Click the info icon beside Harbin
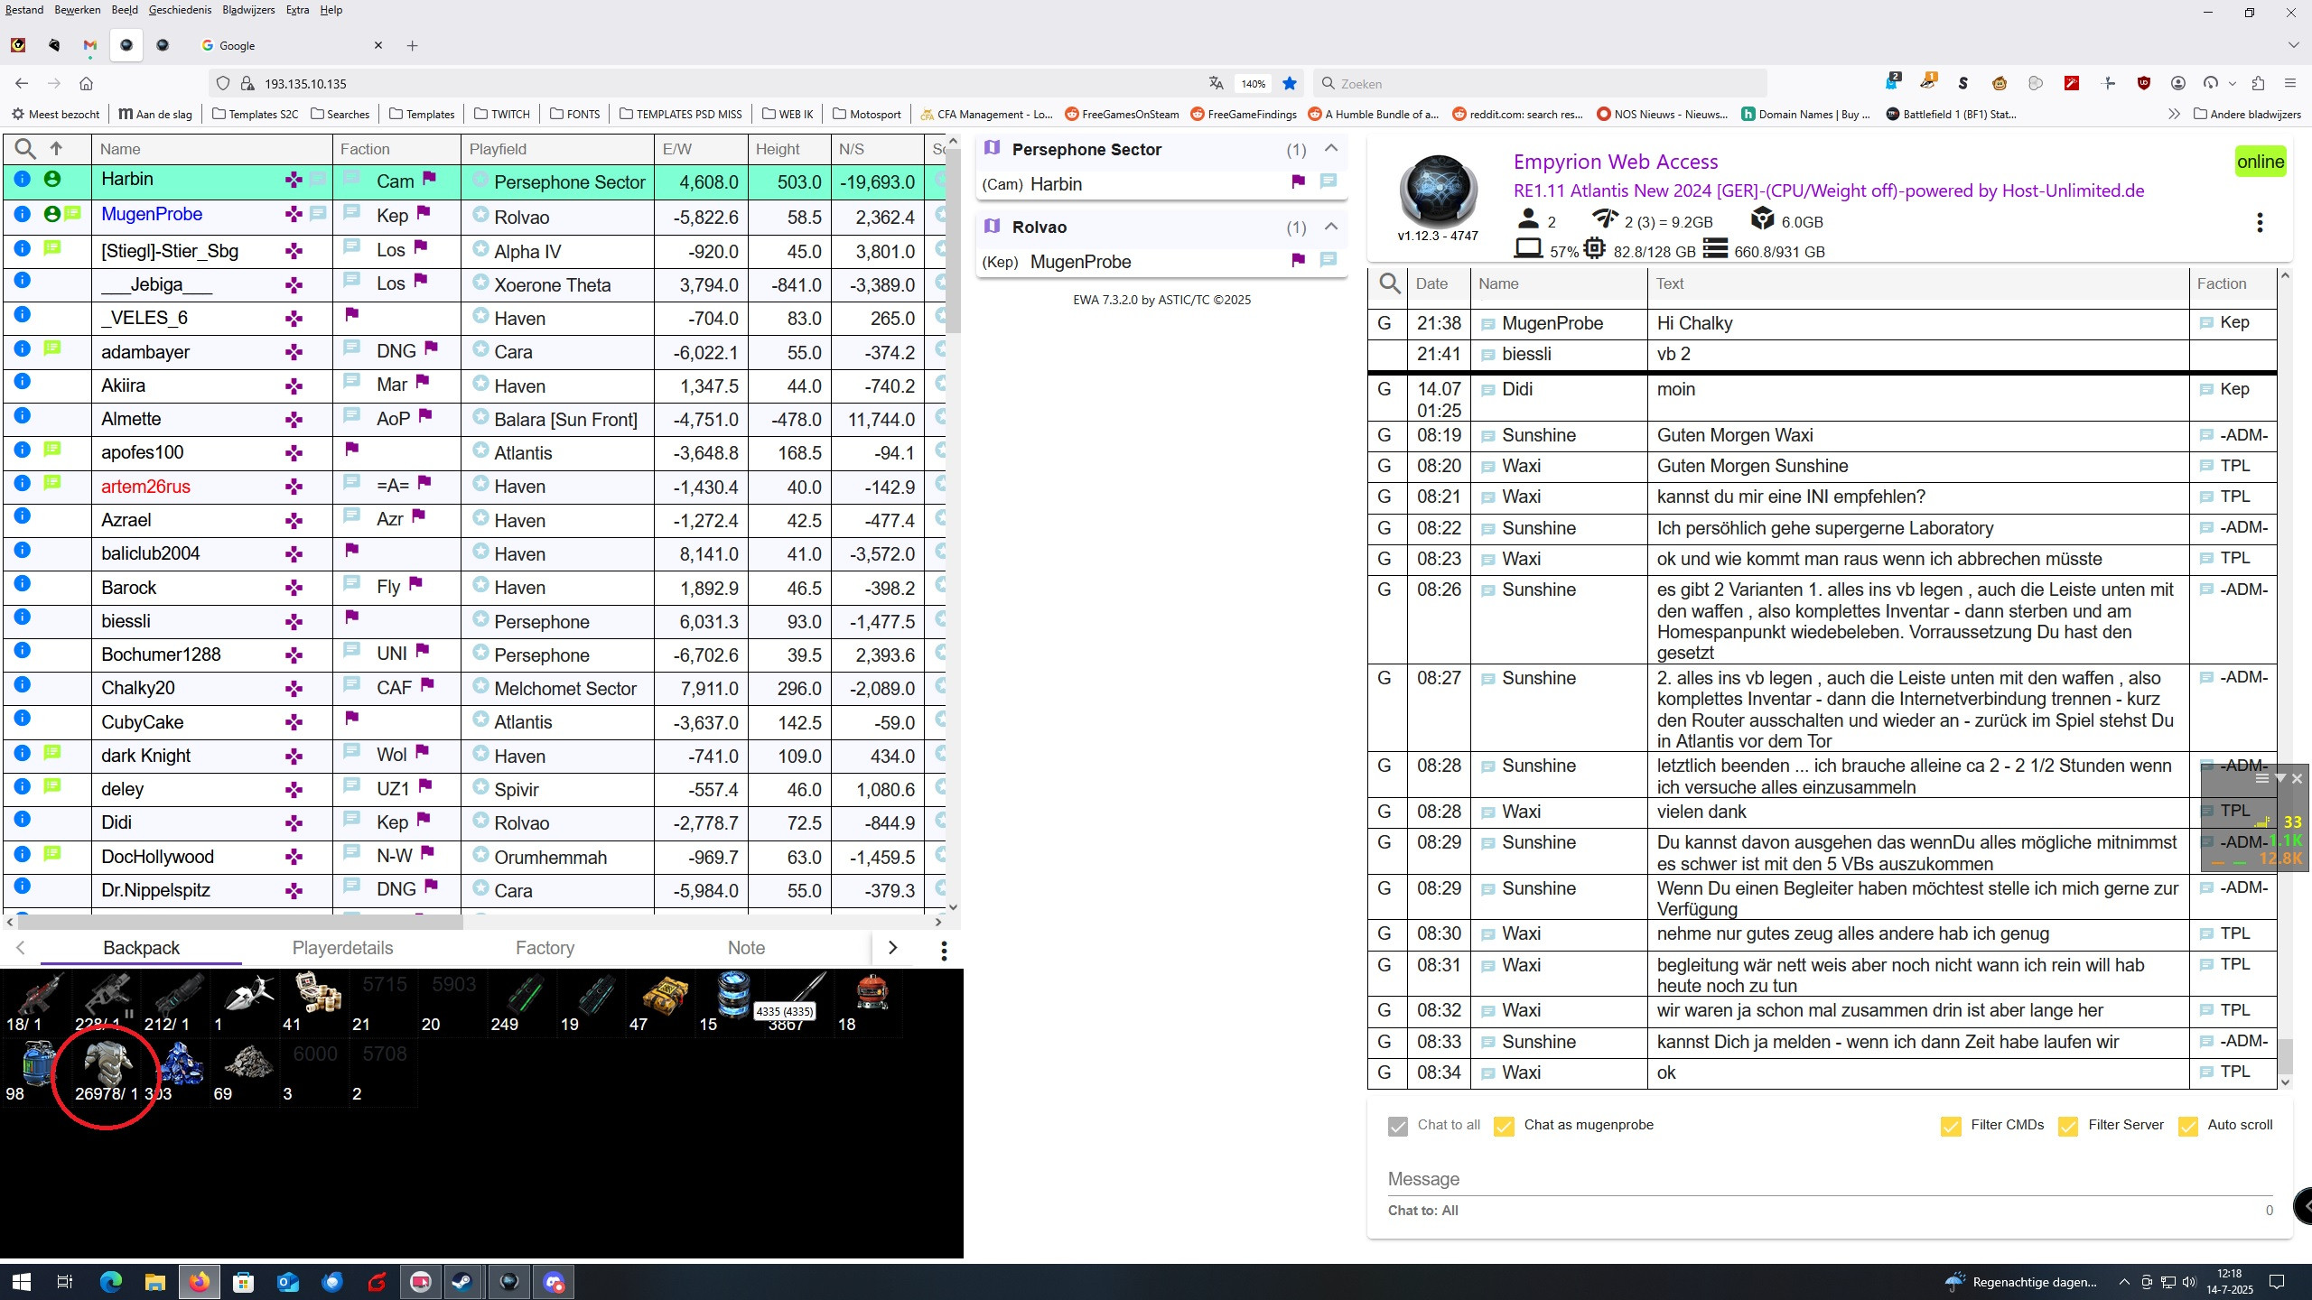Screen dimensions: 2312x1300 coord(23,179)
